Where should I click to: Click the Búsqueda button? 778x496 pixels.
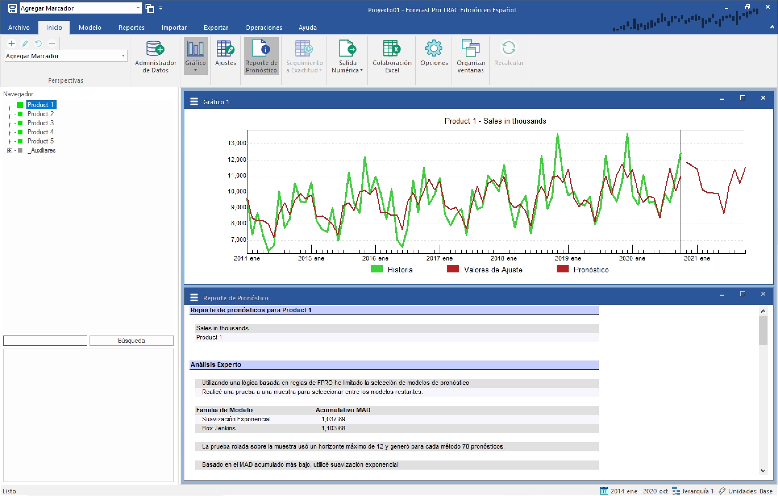point(131,340)
